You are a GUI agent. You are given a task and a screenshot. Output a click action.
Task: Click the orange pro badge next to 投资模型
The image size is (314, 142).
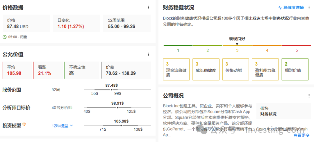pos(24,124)
